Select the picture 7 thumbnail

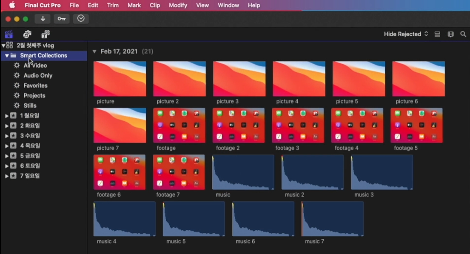coord(120,126)
